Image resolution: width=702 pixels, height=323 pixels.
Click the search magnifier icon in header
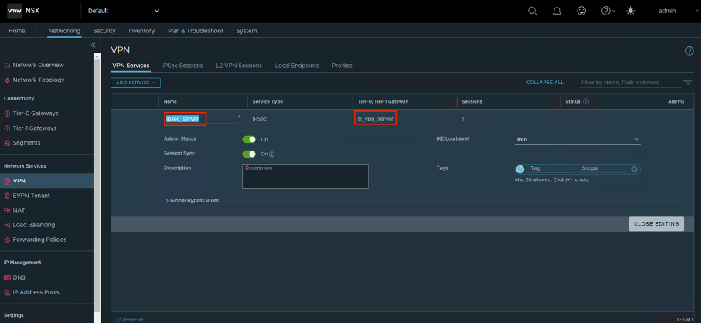pos(533,11)
